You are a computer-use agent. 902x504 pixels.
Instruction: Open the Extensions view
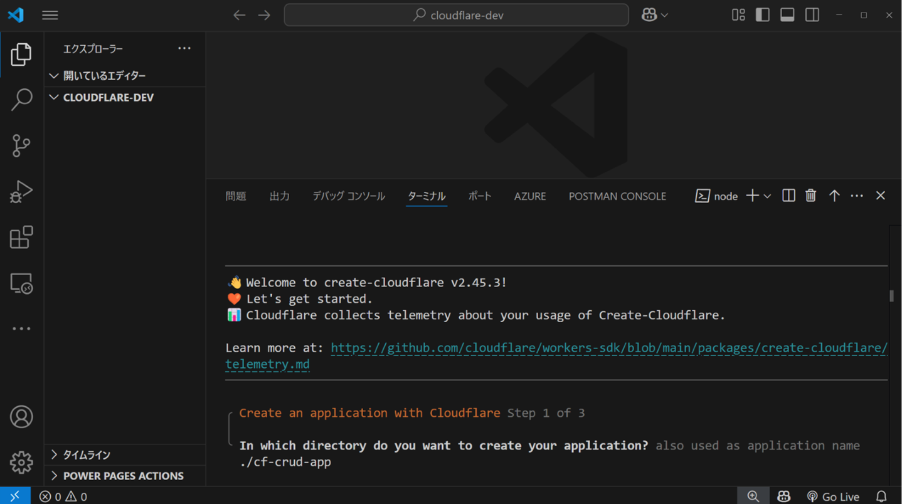(x=21, y=237)
